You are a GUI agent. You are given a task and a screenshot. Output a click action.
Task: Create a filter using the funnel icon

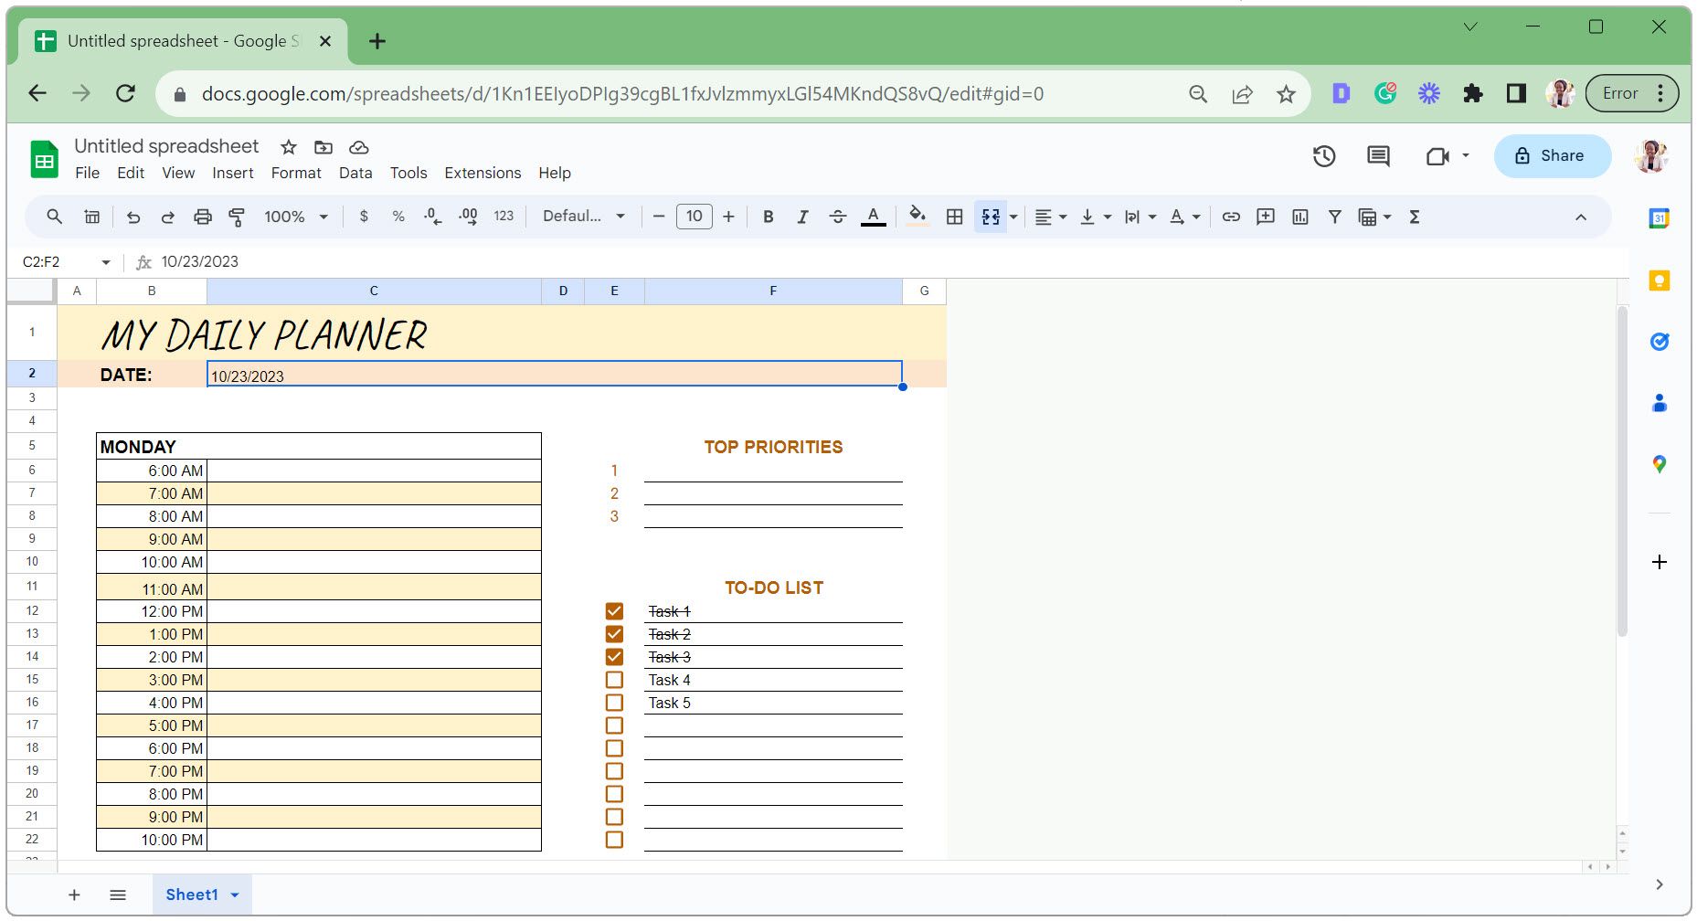(x=1334, y=217)
